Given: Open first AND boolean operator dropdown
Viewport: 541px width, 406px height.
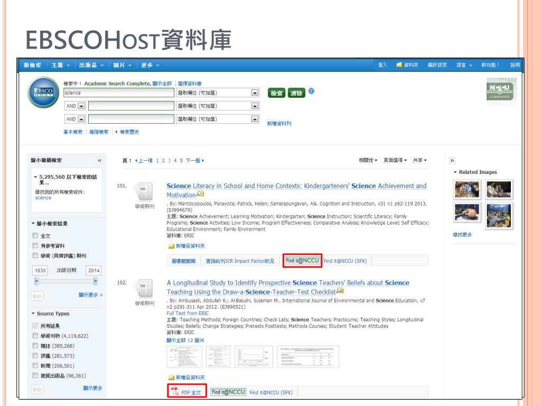Looking at the screenshot, I should (81, 106).
